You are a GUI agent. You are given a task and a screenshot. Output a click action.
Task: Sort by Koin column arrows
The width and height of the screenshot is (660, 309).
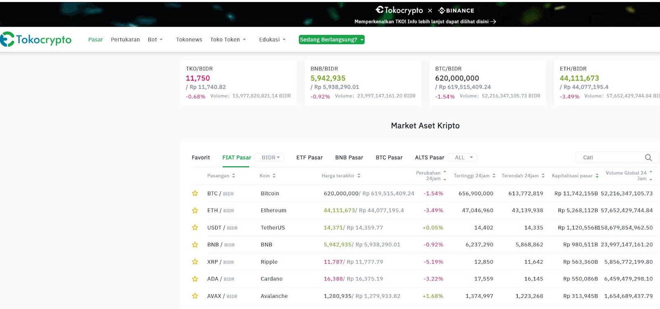(274, 176)
